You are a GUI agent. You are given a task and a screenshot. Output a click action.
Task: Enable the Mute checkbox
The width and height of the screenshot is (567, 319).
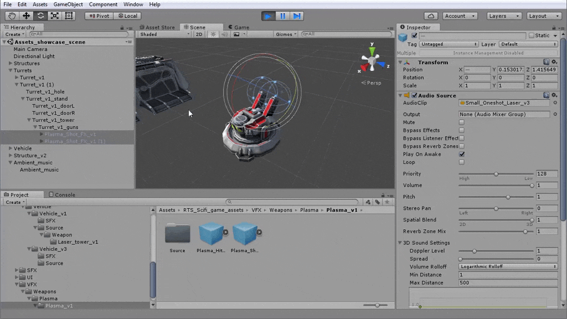coord(462,122)
